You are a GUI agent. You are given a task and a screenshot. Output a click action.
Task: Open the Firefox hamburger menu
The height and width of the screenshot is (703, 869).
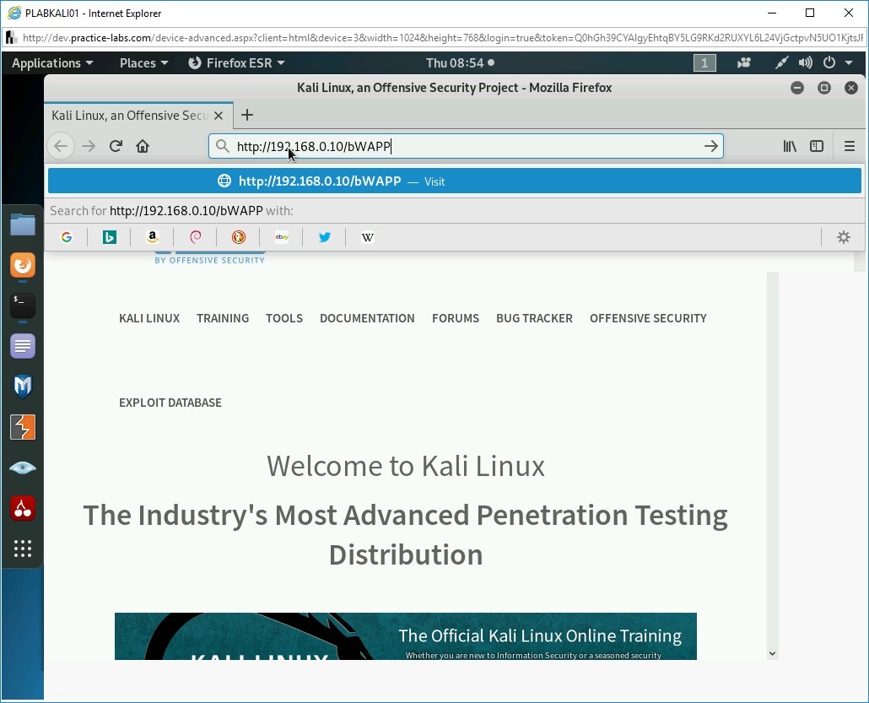click(850, 146)
